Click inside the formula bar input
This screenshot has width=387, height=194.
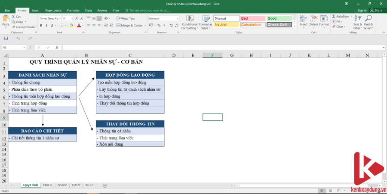click(215, 48)
